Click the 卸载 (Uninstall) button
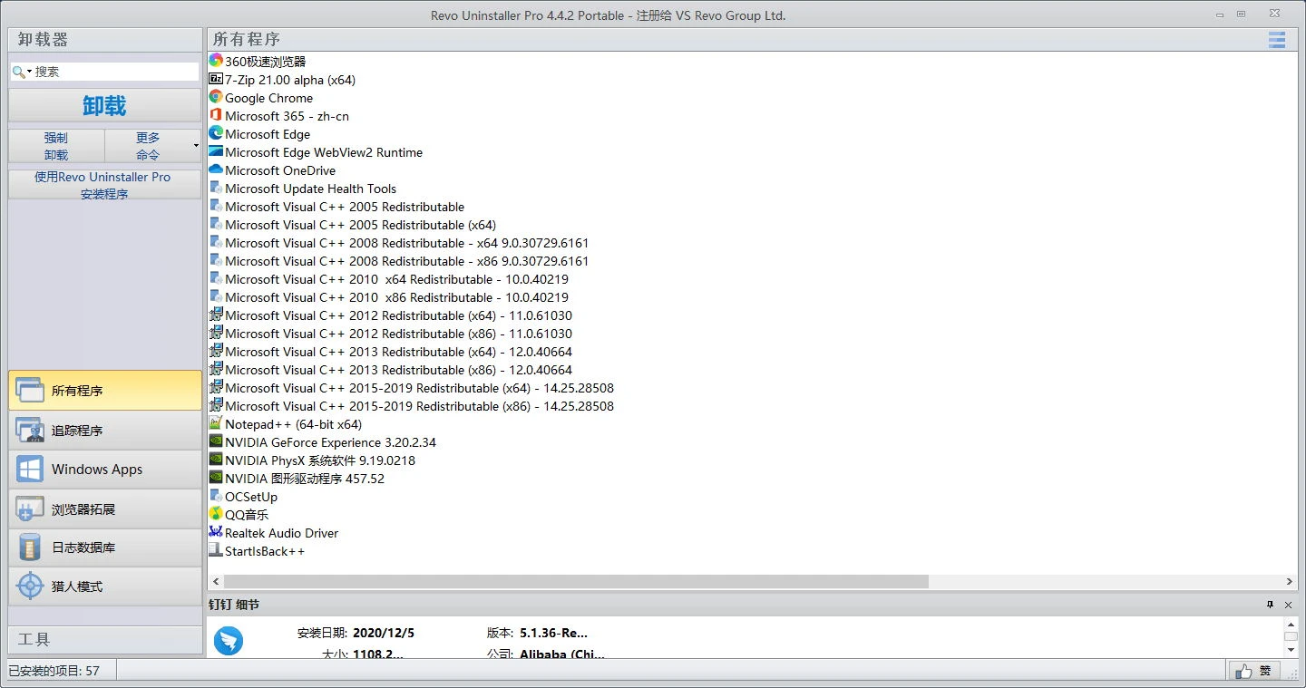Image resolution: width=1306 pixels, height=688 pixels. point(103,106)
